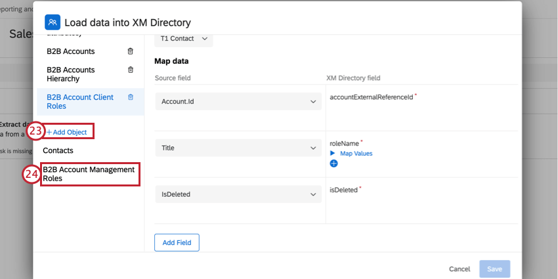Delete the B2B Account Client Roles object
The height and width of the screenshot is (279, 558).
[x=130, y=97]
